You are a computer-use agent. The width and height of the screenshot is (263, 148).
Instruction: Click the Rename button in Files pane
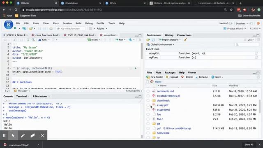(x=201, y=77)
